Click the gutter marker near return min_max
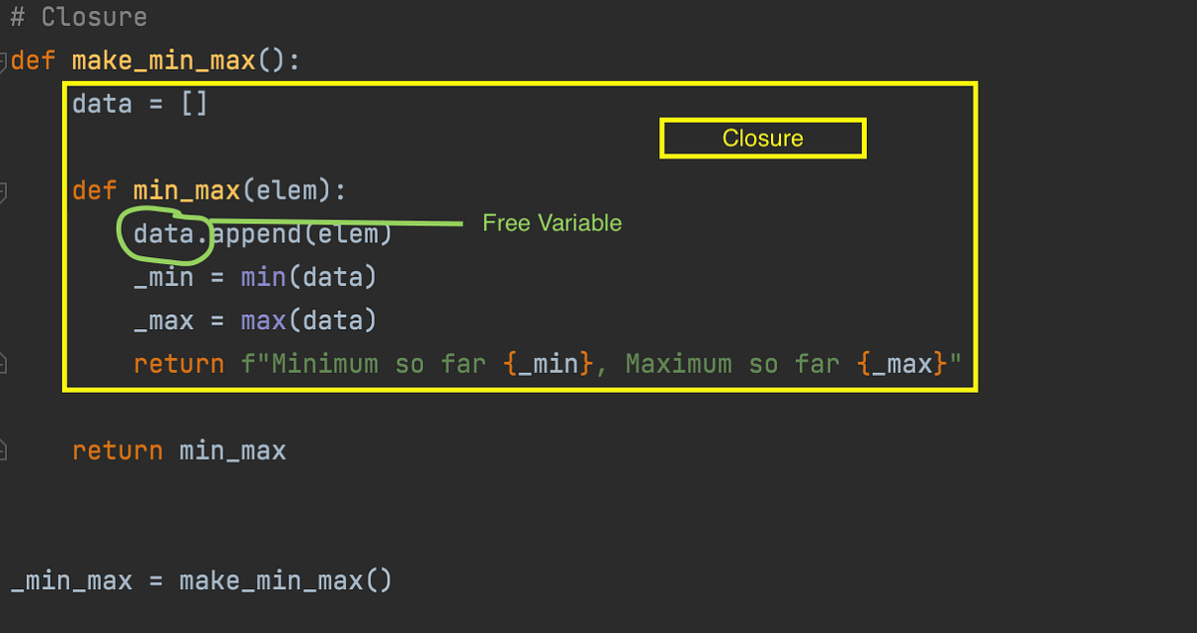The width and height of the screenshot is (1197, 633). [x=5, y=449]
